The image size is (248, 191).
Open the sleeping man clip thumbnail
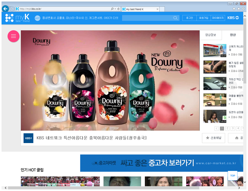[x=122, y=181]
